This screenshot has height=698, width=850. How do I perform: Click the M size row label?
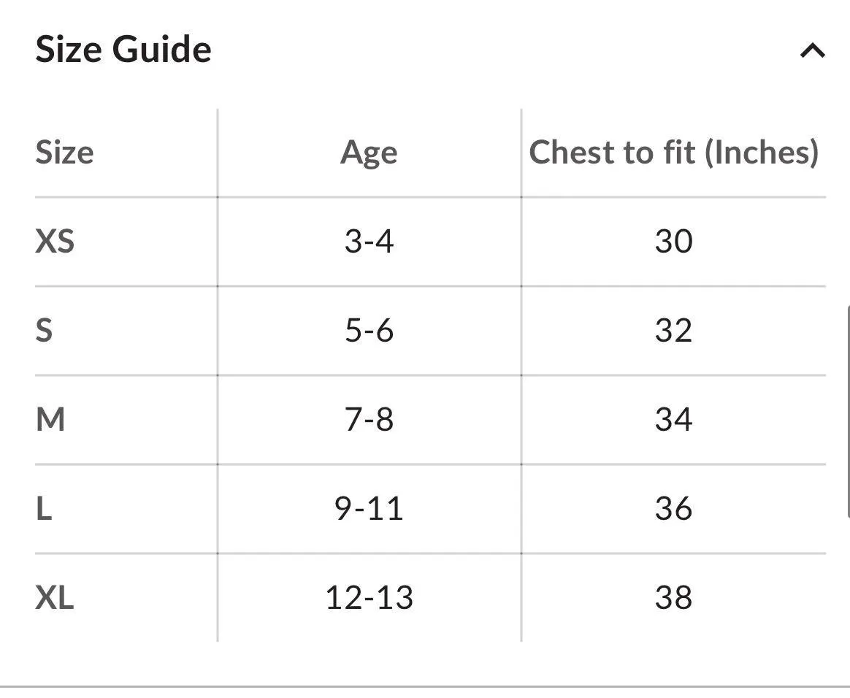(50, 420)
